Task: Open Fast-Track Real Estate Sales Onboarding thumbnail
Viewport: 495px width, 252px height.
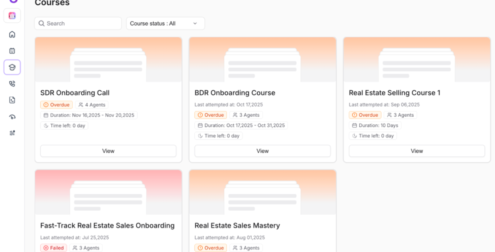Action: click(x=108, y=193)
